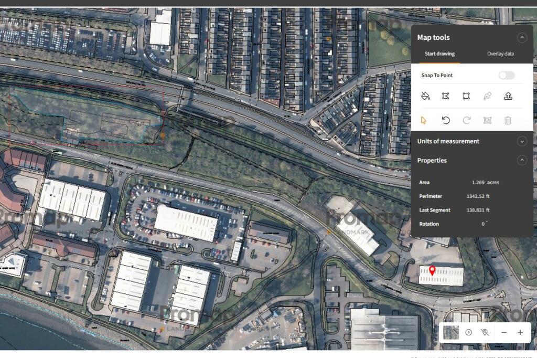This screenshot has width=537, height=358.
Task: Zoom in with the plus button
Action: pyautogui.click(x=520, y=332)
